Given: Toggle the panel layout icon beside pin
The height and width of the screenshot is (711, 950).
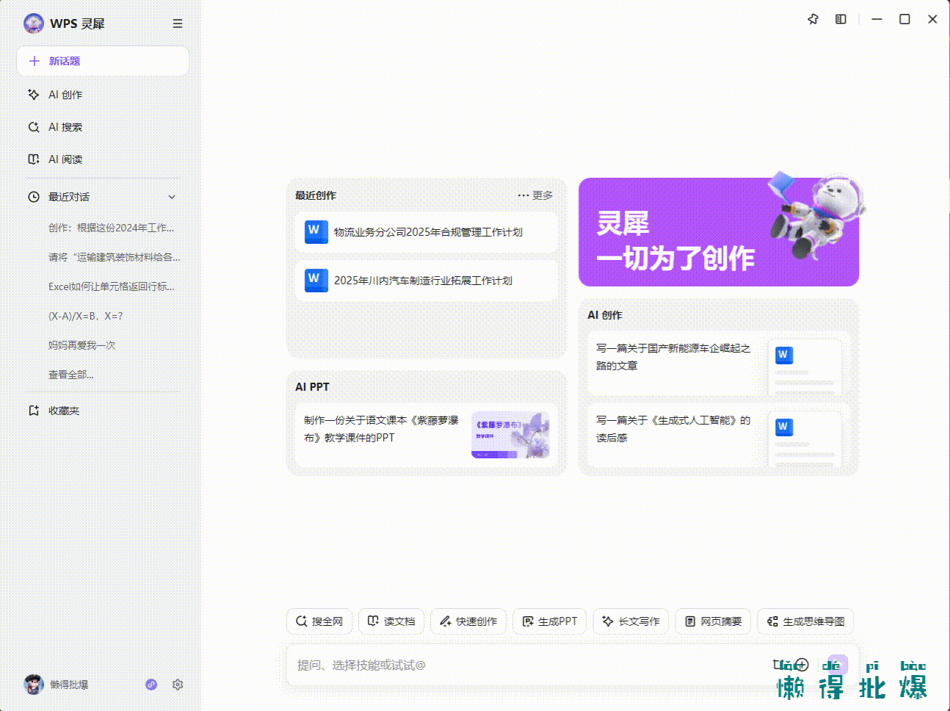Looking at the screenshot, I should point(841,19).
